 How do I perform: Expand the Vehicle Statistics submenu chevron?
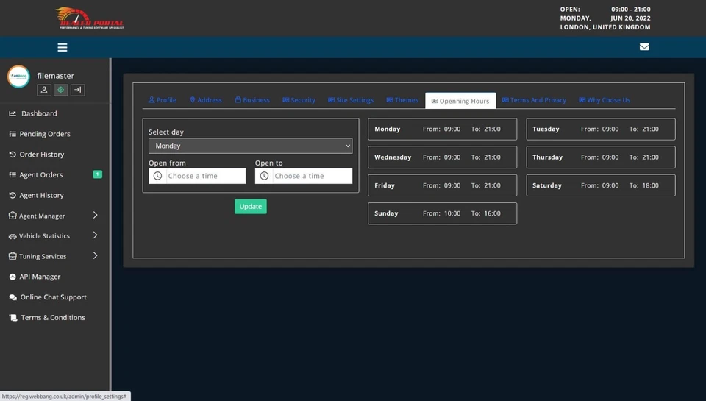coord(95,235)
